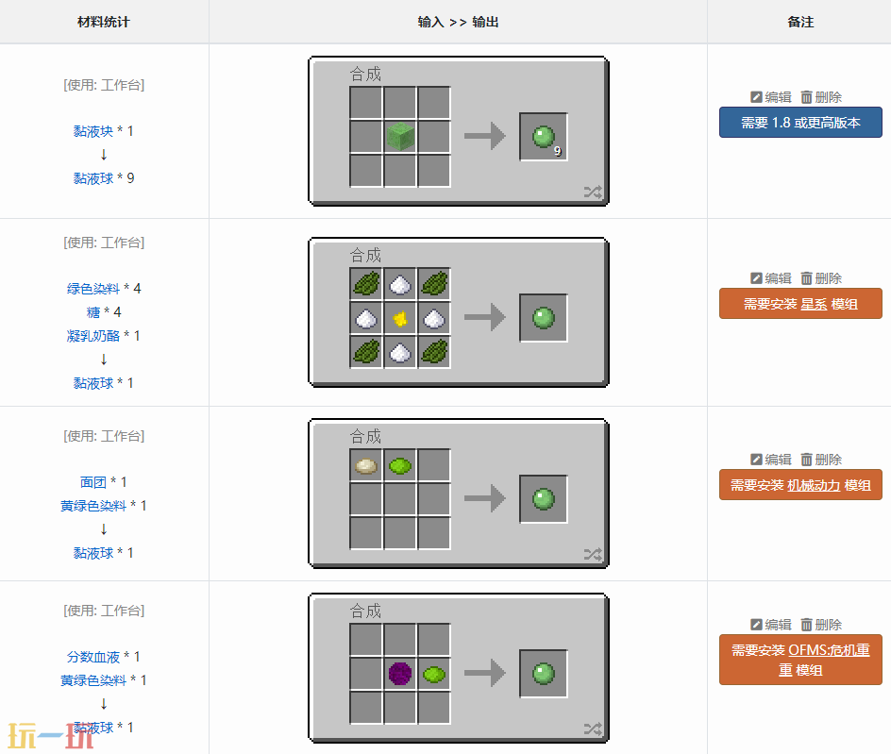Screen dimensions: 891x754
Task: Click the top-left green dye in the 星系 recipe
Action: 366,283
